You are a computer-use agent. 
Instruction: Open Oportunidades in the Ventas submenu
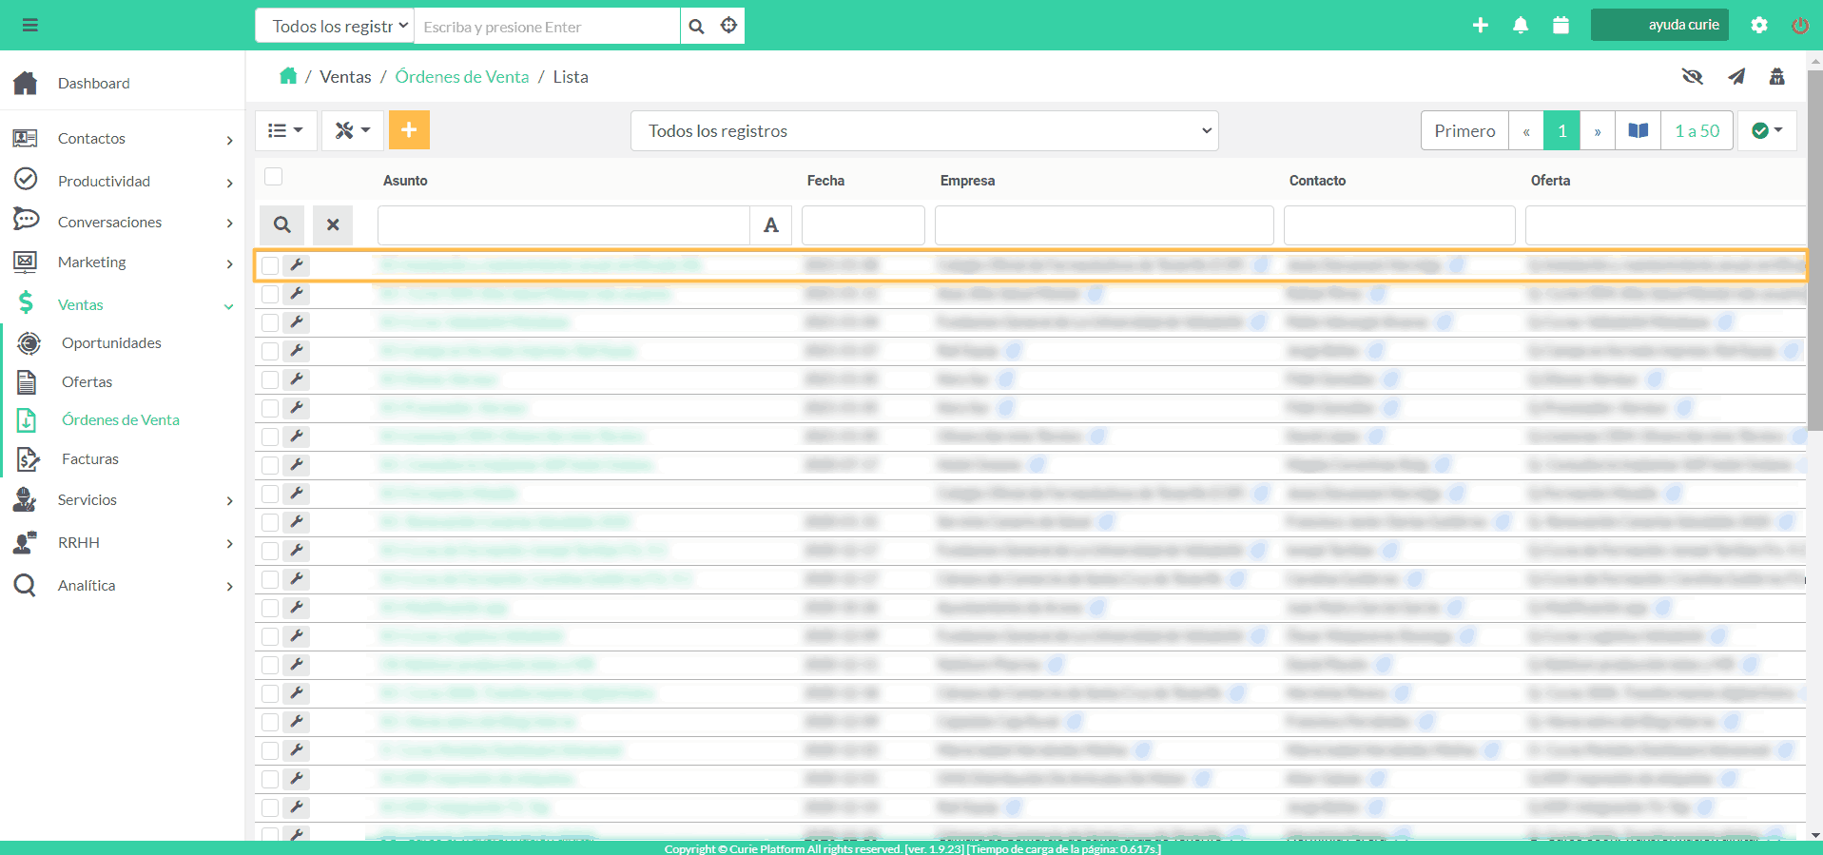pos(111,343)
